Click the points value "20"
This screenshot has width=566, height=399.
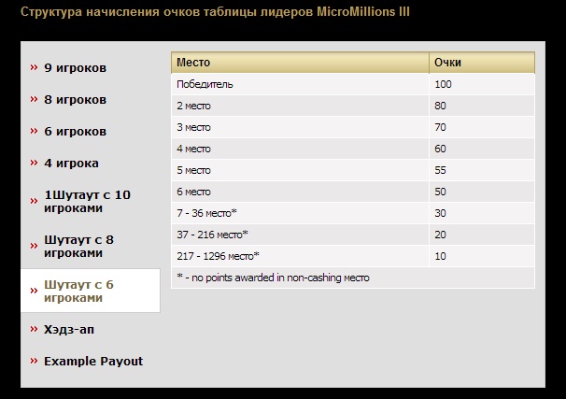click(440, 235)
